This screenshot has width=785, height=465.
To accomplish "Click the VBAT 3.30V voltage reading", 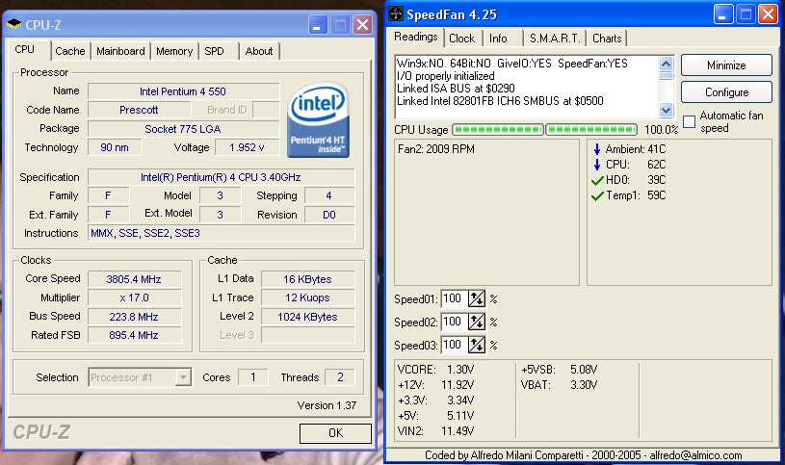I will point(560,385).
